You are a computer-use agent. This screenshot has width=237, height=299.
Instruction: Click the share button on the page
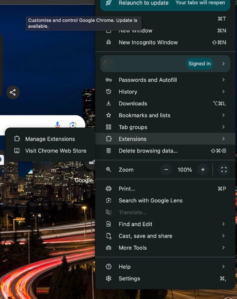13,93
